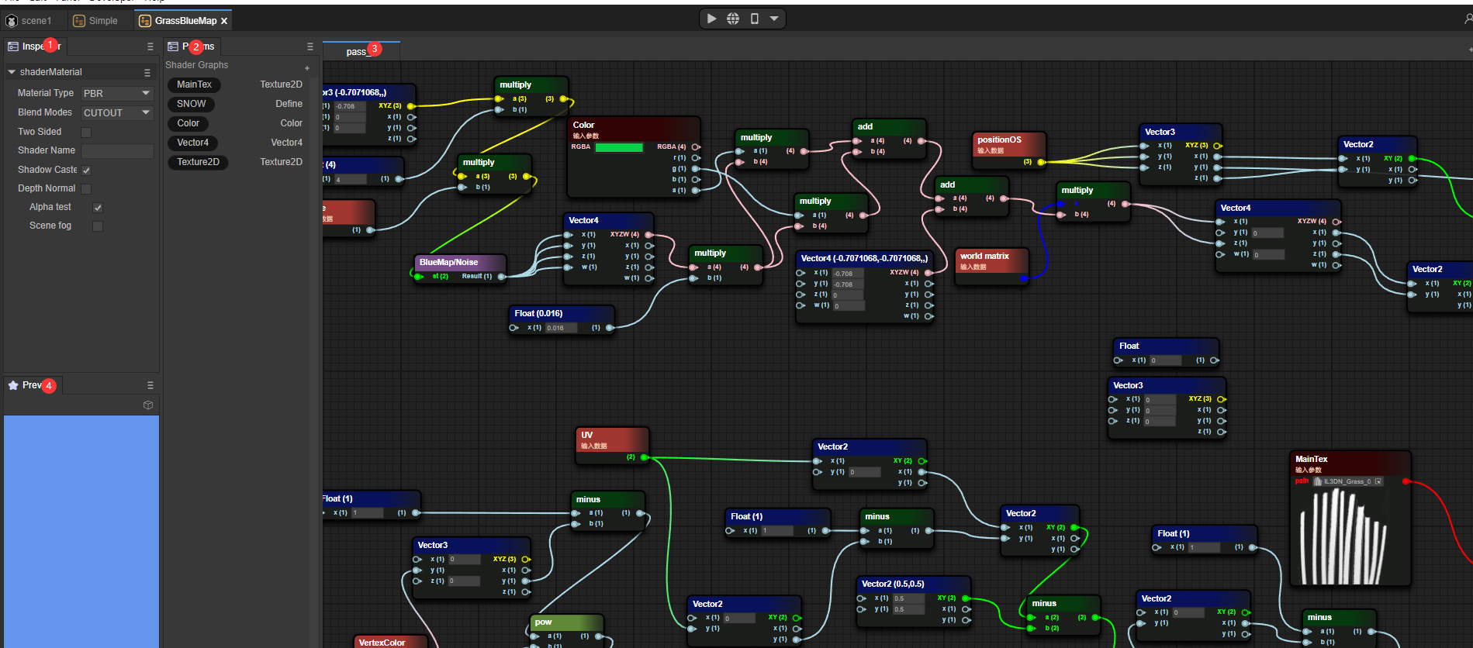The width and height of the screenshot is (1473, 648).
Task: Open the Preview panel hamburger menu
Action: (x=150, y=385)
